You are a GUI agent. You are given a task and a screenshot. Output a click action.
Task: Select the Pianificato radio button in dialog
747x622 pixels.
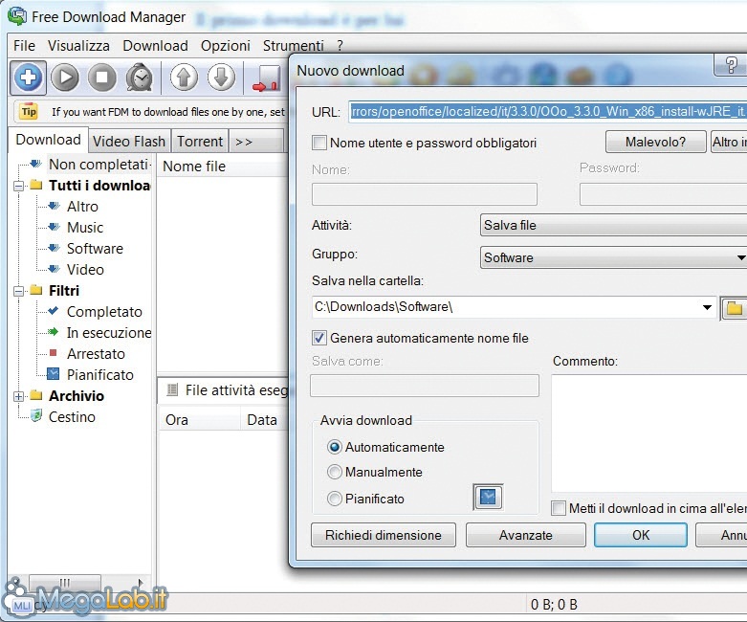coord(335,499)
